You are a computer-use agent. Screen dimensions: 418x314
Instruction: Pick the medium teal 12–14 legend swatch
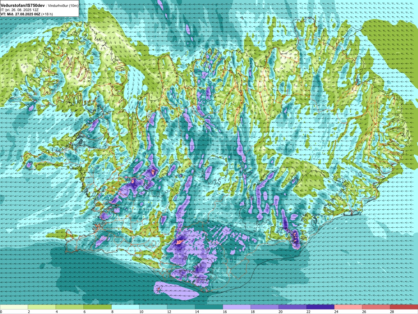pos(181,307)
